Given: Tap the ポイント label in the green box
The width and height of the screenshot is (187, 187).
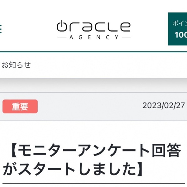Looking at the screenshot, I should pyautogui.click(x=180, y=23).
